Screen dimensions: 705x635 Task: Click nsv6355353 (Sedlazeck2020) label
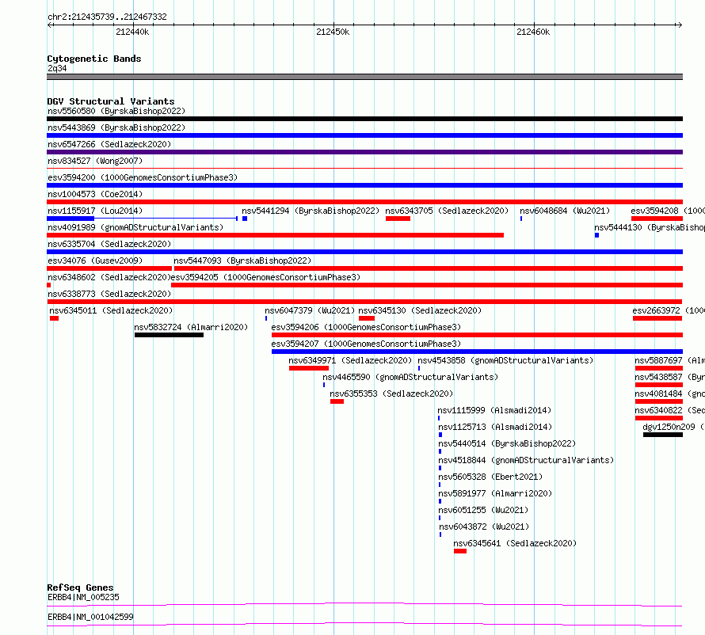[391, 394]
